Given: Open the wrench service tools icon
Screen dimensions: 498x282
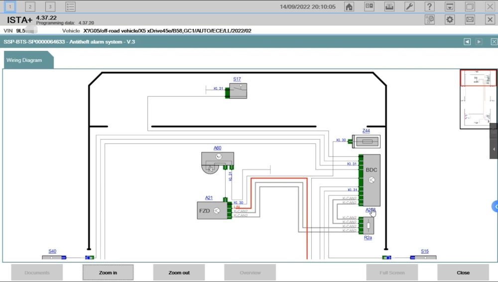Looking at the screenshot, I should click(x=409, y=6).
